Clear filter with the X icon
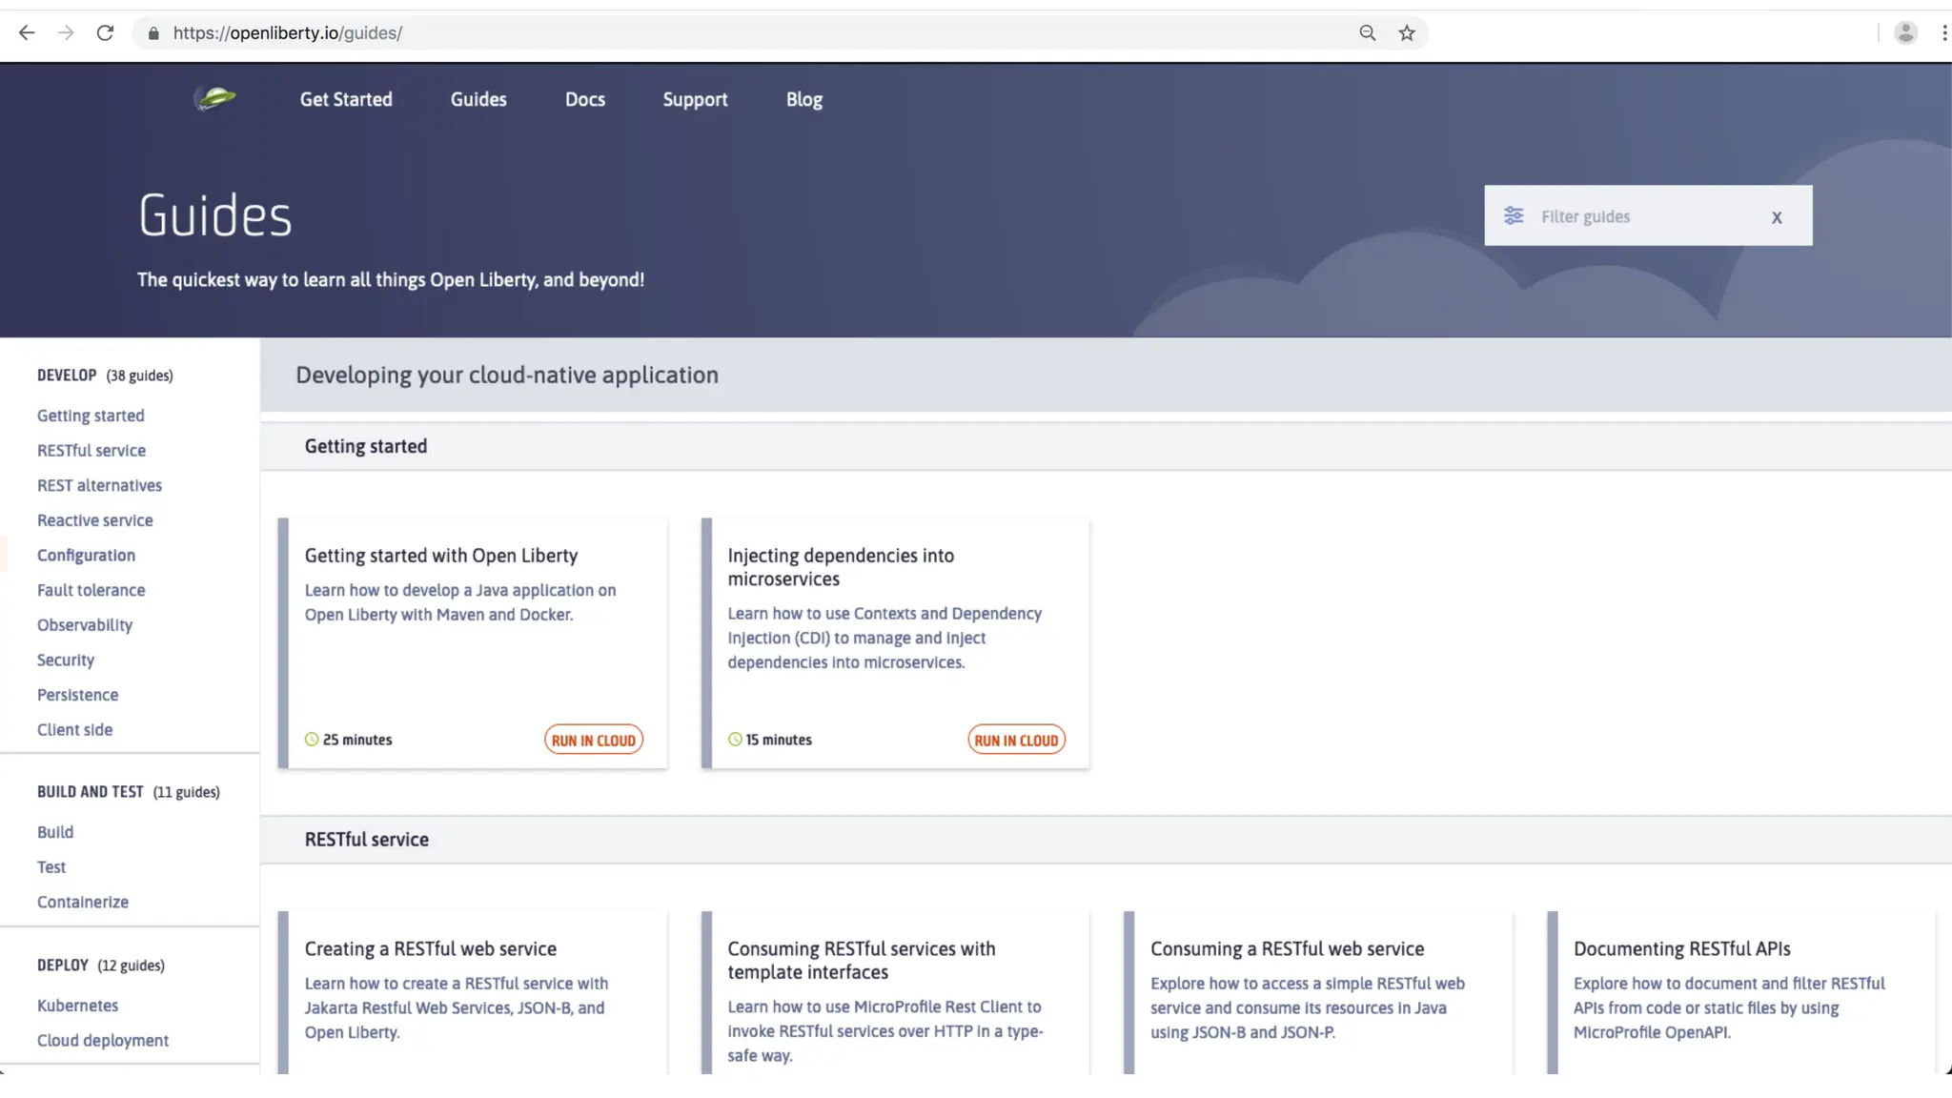1952x1098 pixels. (1777, 217)
